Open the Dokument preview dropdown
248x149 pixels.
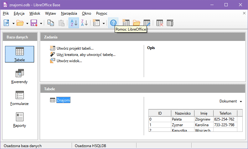point(231,101)
